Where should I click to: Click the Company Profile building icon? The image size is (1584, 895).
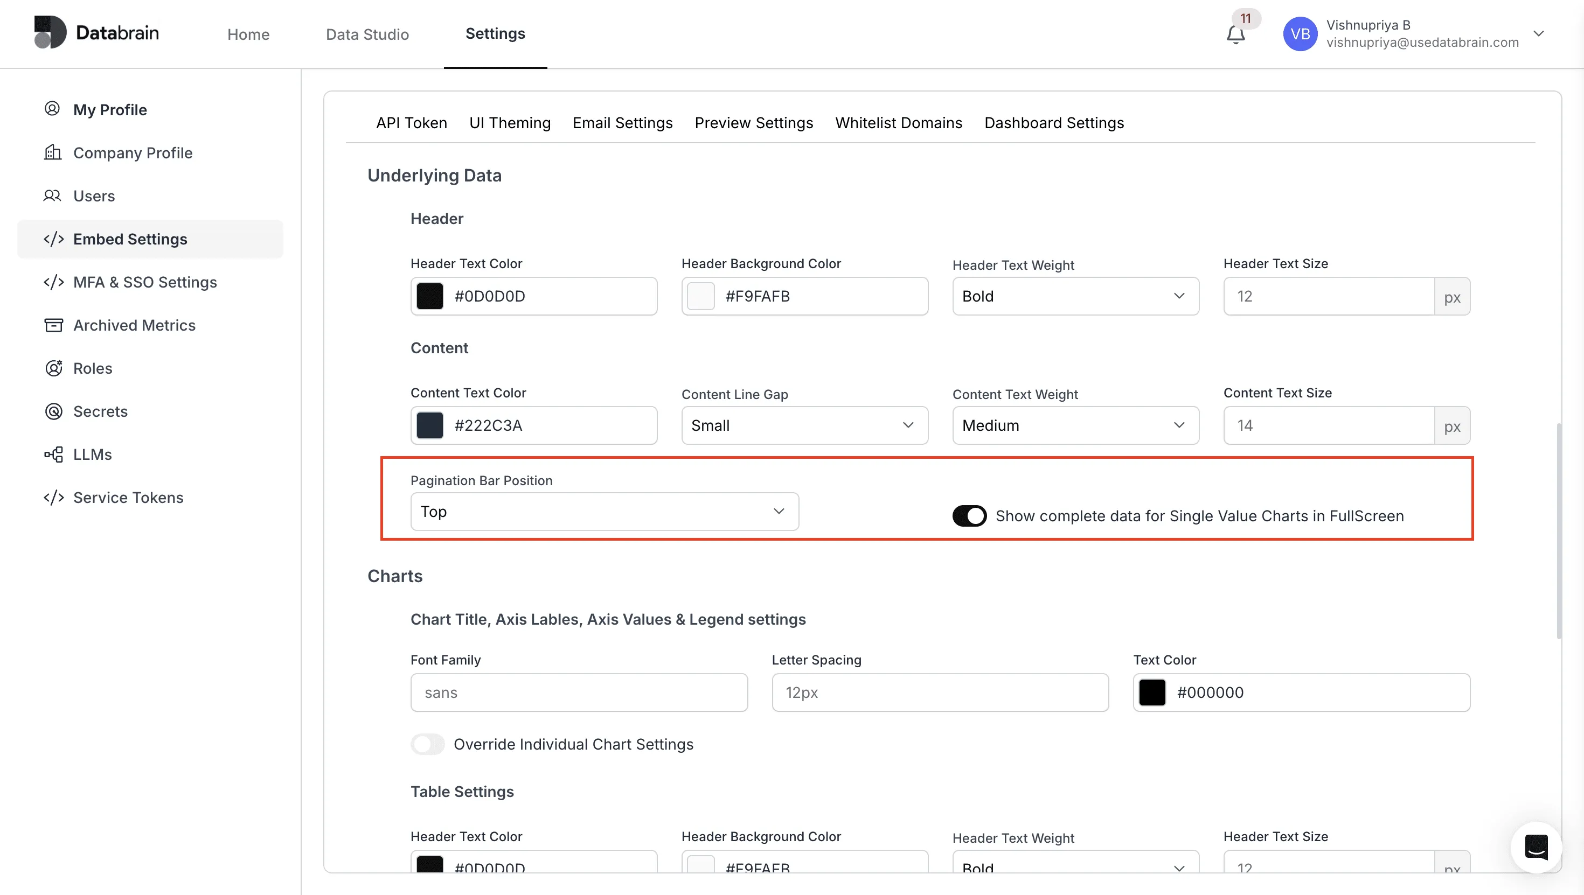tap(53, 152)
